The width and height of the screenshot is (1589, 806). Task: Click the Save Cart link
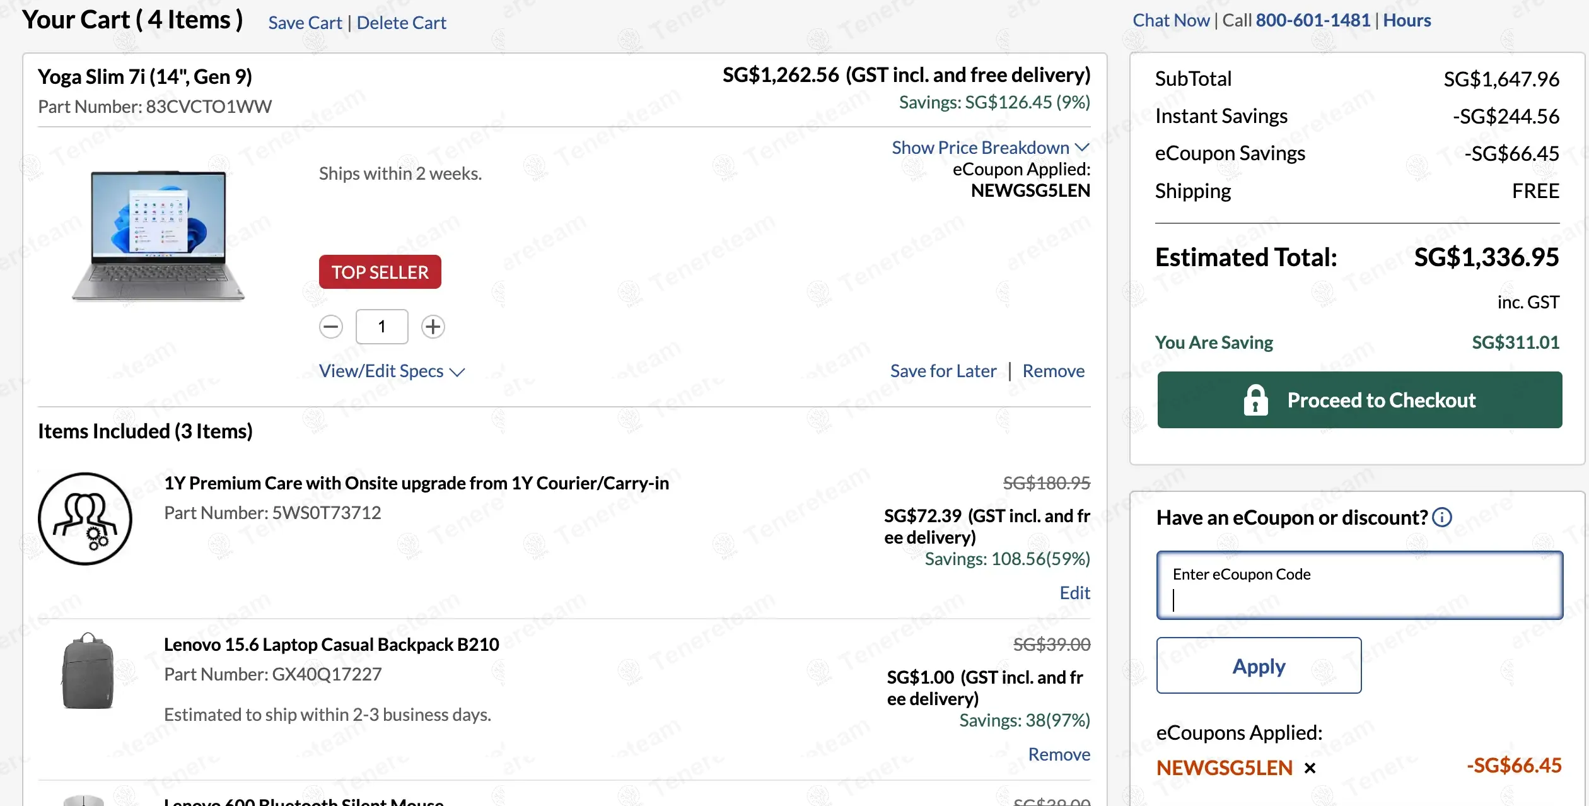305,23
